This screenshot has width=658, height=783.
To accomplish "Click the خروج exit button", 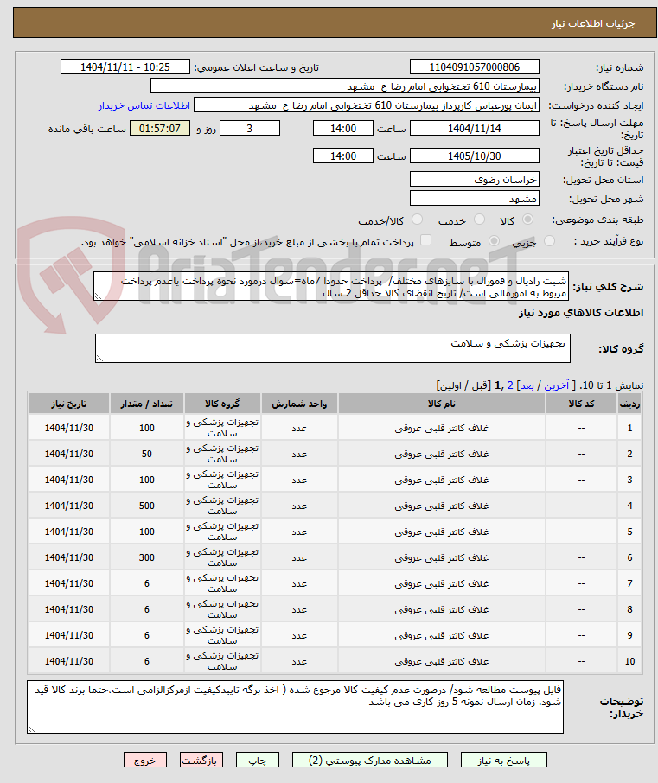I will [145, 760].
